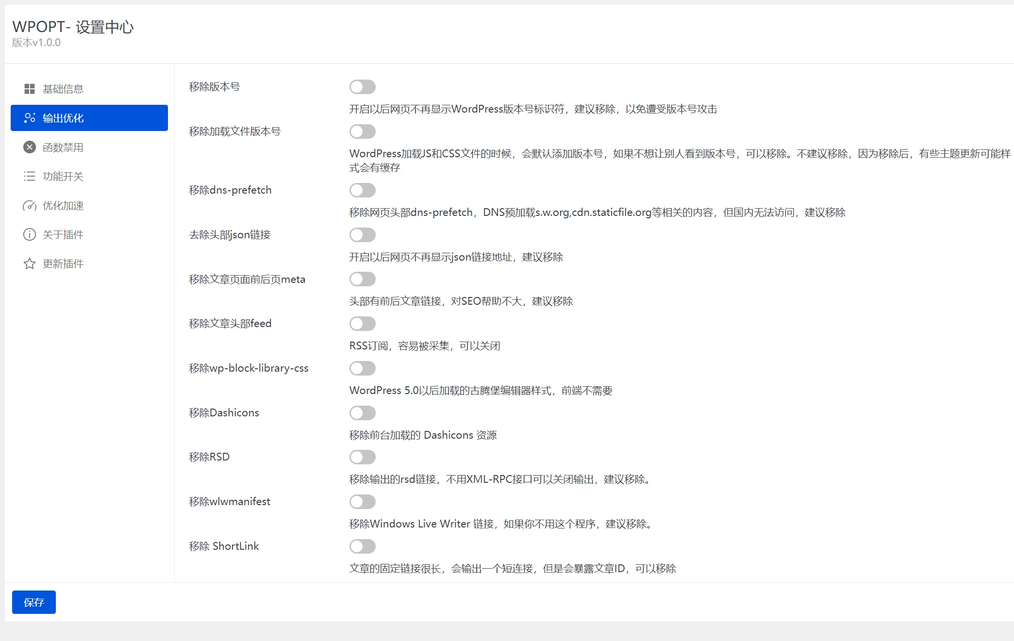The image size is (1014, 641).
Task: Click the 短连接 ShortLink description text
Action: (x=513, y=569)
